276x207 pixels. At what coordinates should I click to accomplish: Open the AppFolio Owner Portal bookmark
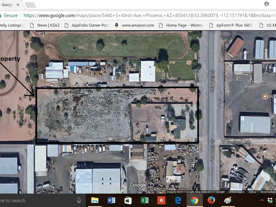click(x=87, y=26)
